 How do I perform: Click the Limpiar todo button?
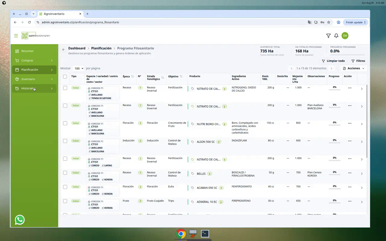click(x=333, y=61)
